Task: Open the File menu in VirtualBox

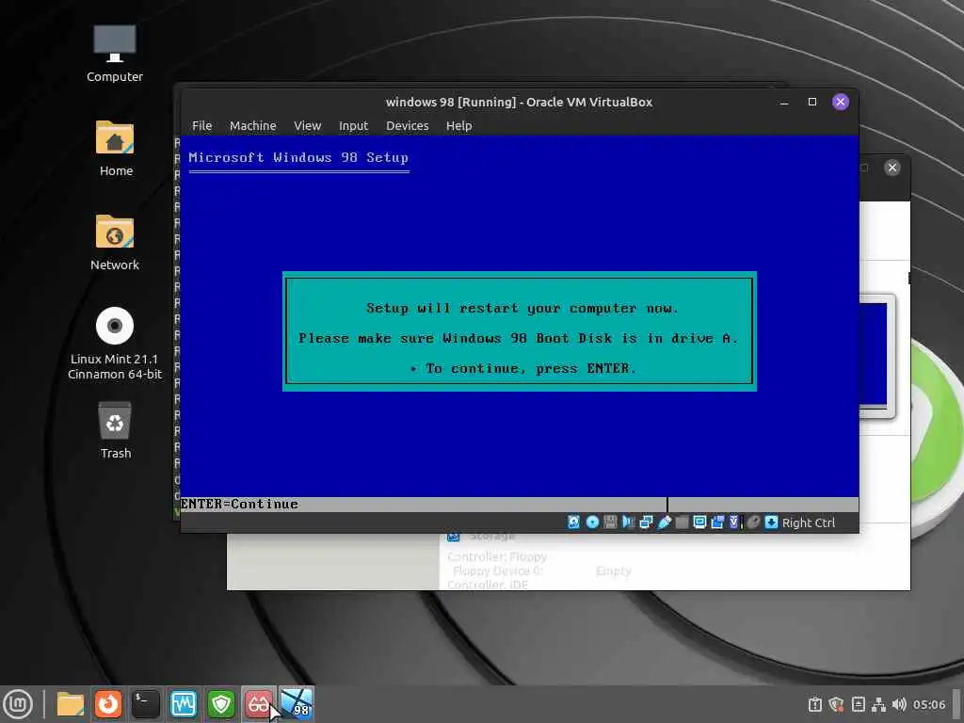Action: click(201, 125)
